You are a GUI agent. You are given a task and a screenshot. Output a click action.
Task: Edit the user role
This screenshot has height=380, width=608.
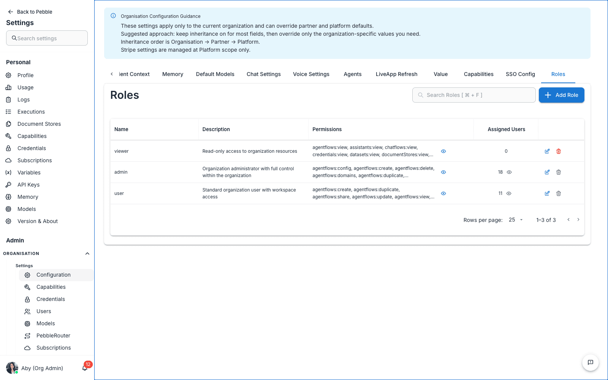tap(547, 193)
